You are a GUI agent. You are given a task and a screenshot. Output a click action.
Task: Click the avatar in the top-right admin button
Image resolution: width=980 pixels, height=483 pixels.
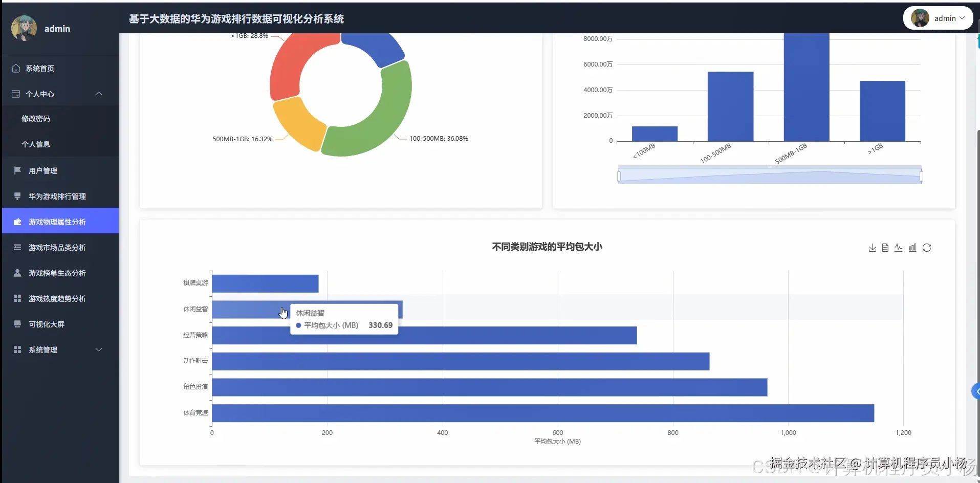click(x=920, y=18)
